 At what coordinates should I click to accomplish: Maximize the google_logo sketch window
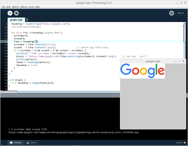point(180,61)
